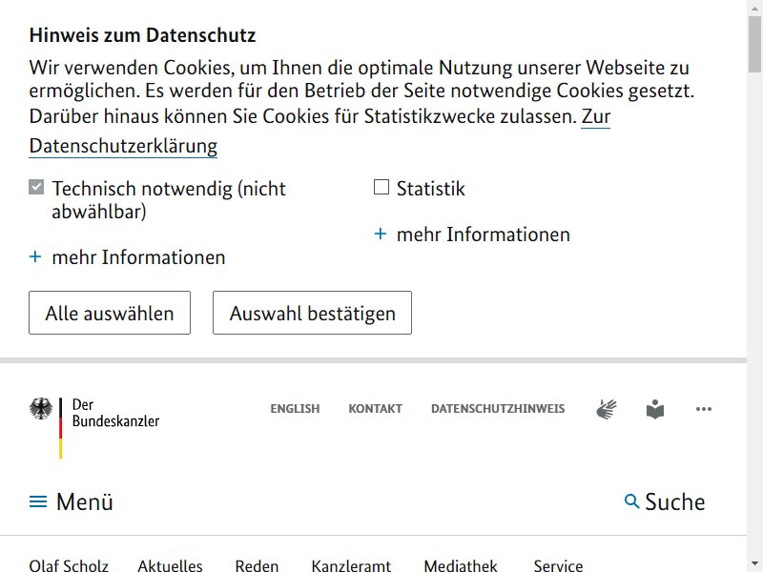The width and height of the screenshot is (763, 572).
Task: Open the Menü dropdown text
Action: click(x=85, y=501)
